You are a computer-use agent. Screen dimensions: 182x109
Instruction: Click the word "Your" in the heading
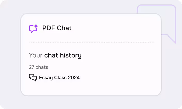tap(36, 55)
